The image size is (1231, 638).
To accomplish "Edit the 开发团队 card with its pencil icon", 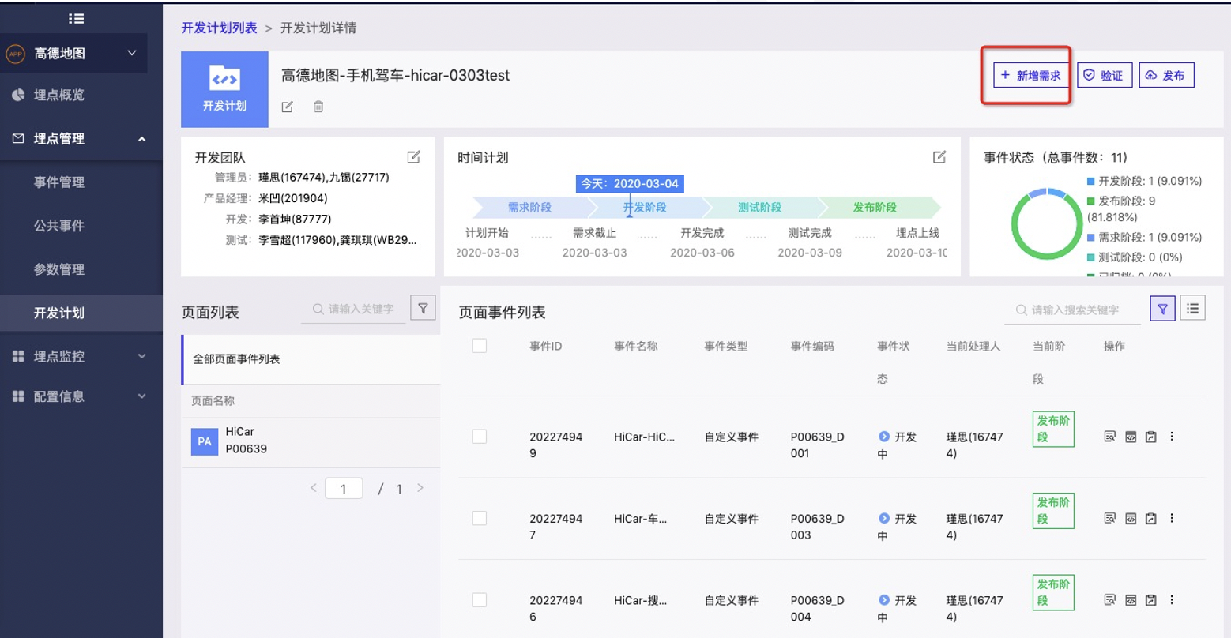I will coord(413,157).
